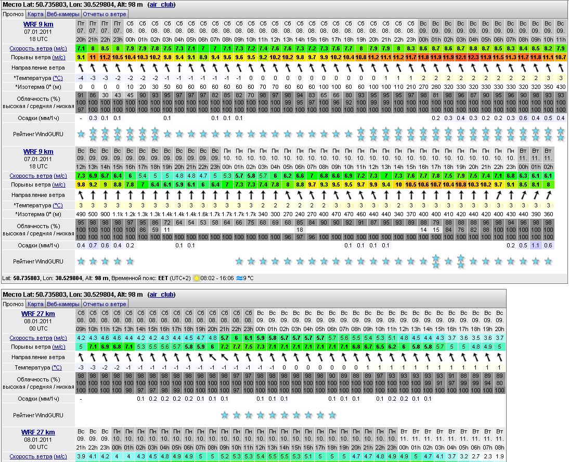Click wind arrow for Пт 20h in top table
The height and width of the screenshot is (462, 569).
coord(81,68)
